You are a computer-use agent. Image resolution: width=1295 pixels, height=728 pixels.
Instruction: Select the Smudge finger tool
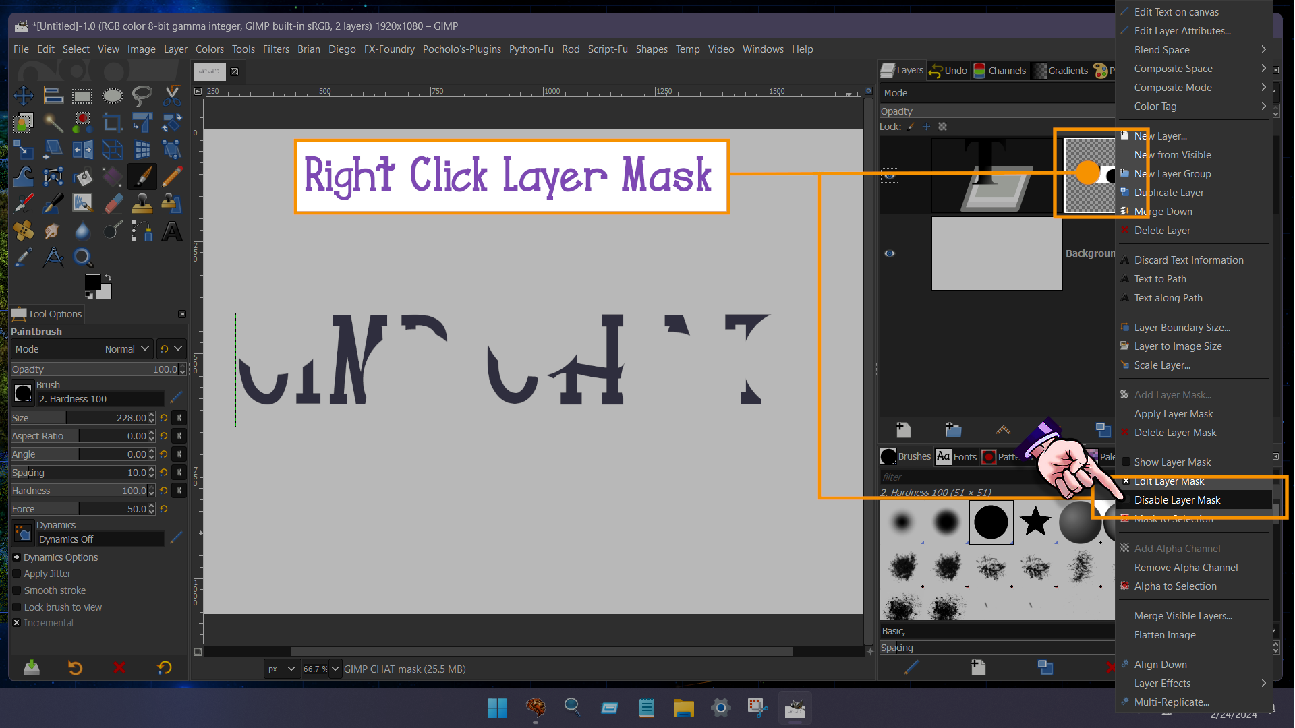coord(53,231)
